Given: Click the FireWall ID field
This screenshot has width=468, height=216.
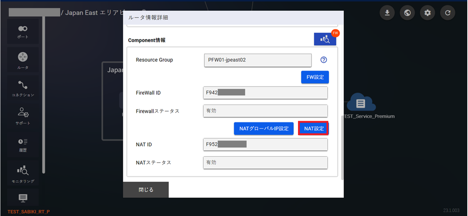Looking at the screenshot, I should click(x=265, y=93).
